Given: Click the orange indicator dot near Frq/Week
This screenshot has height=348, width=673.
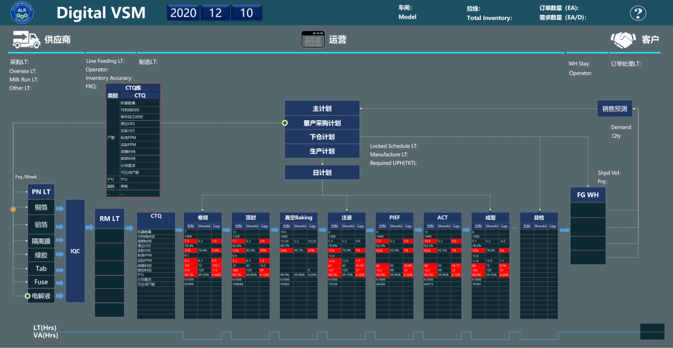Looking at the screenshot, I should (x=13, y=210).
